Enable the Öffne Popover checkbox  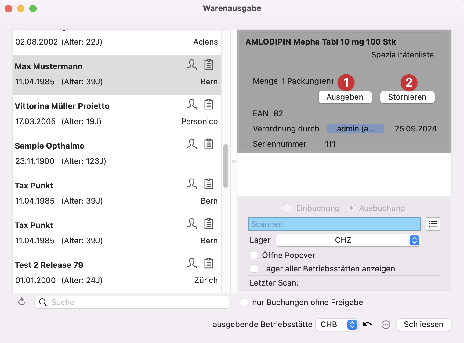pyautogui.click(x=254, y=255)
